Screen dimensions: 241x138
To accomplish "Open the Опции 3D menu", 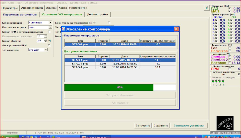I will (x=62, y=3).
